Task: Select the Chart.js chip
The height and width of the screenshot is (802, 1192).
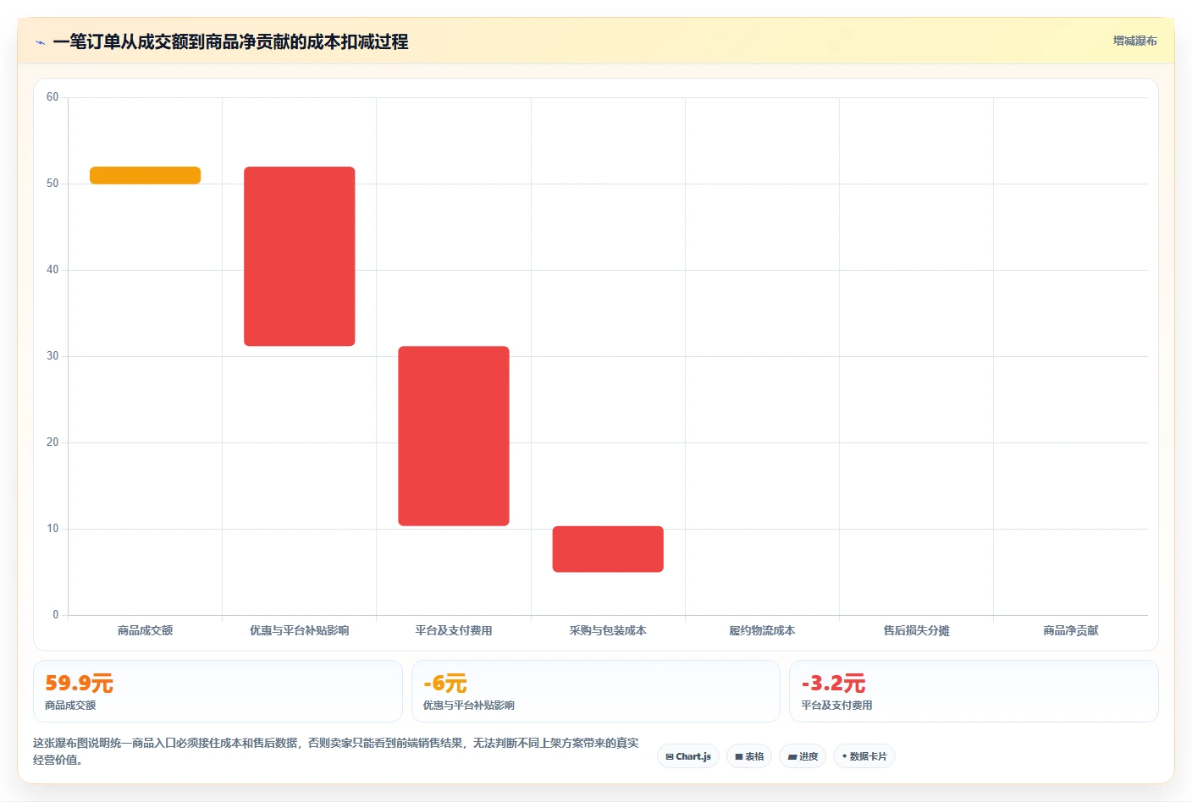Action: click(x=688, y=756)
